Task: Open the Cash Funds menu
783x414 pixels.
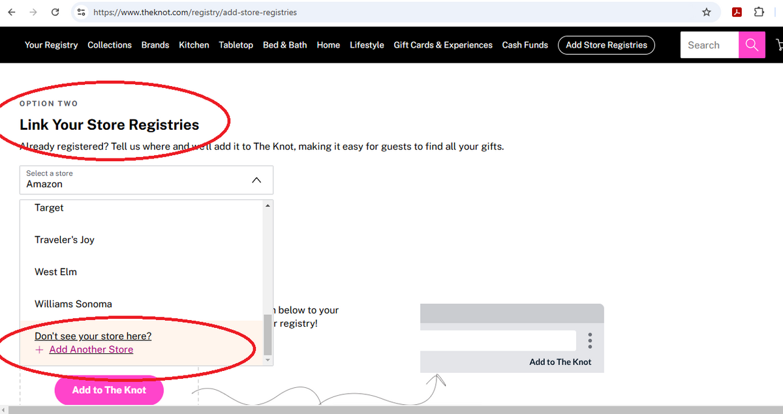Action: 525,45
